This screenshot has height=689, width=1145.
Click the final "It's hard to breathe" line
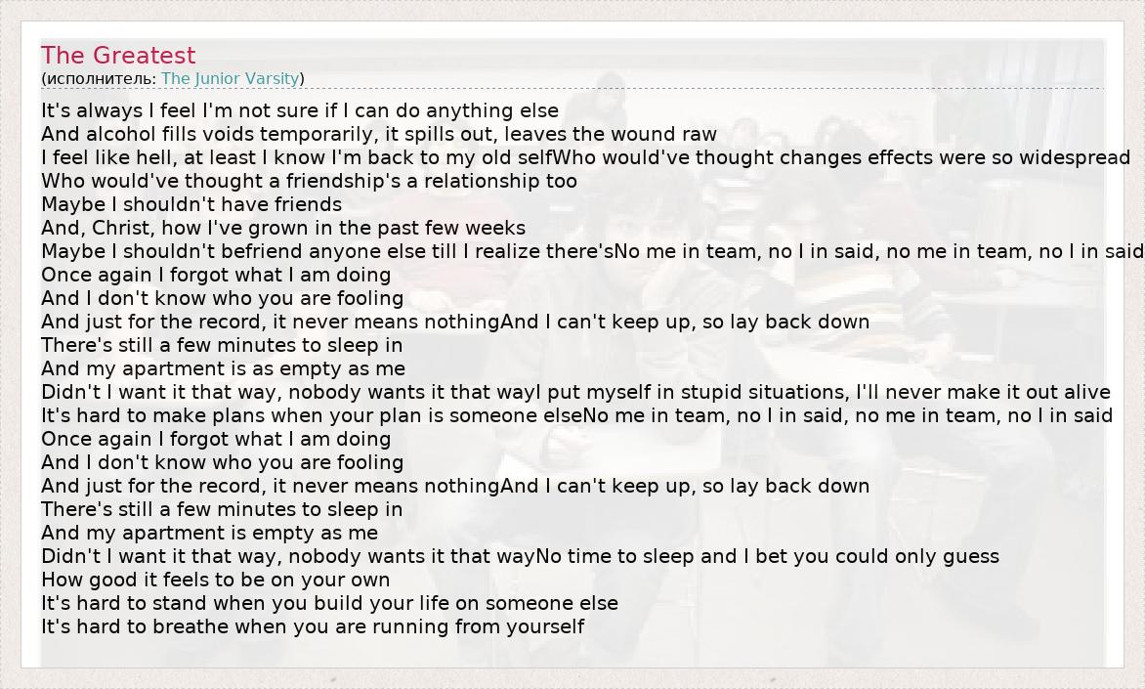[x=313, y=626]
